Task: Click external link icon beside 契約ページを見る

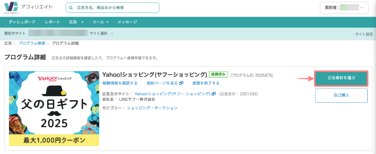Action: pos(181,83)
